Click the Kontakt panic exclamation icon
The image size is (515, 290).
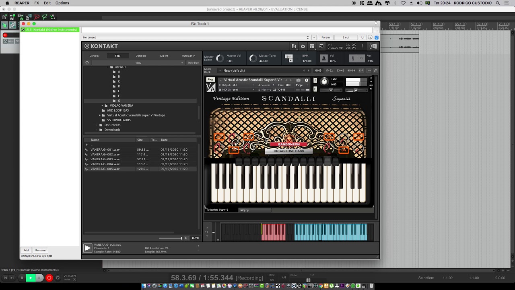coord(363,46)
